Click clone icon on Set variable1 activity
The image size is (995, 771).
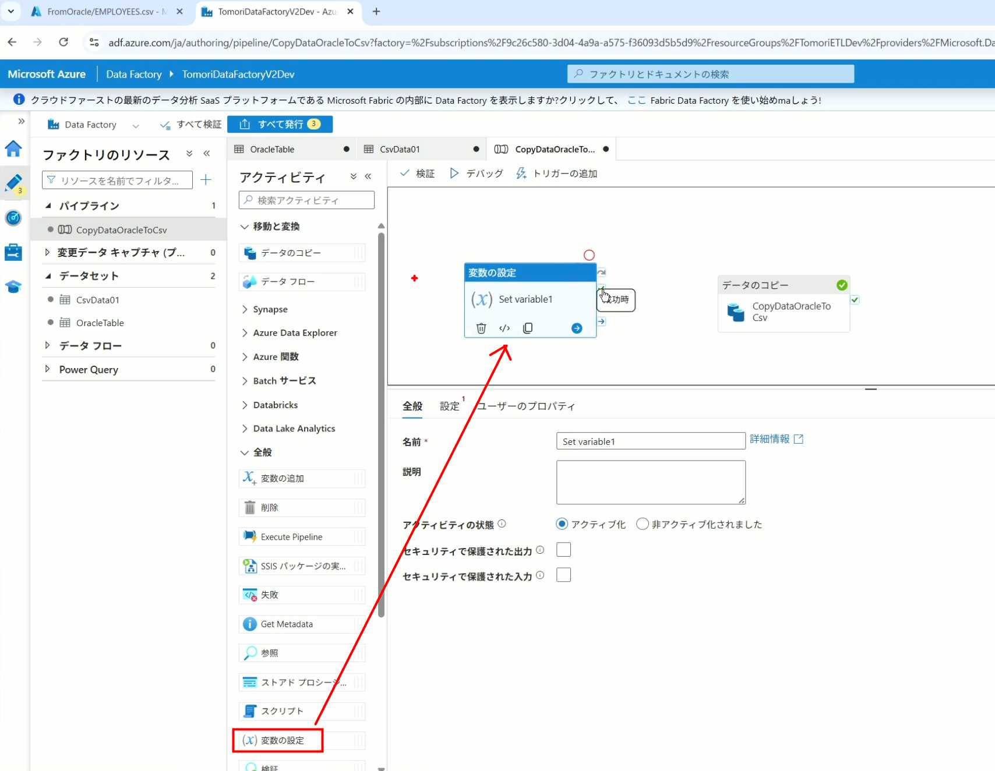coord(528,328)
